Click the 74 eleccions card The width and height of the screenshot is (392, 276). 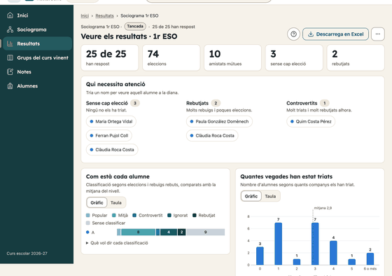pos(171,58)
